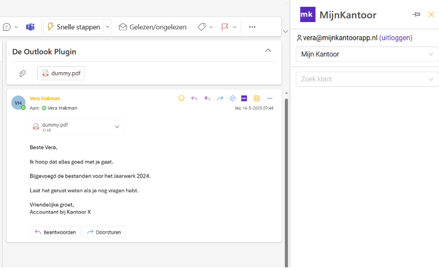Open the Mijn Kantoor dropdown
The height and width of the screenshot is (271, 439).
tap(367, 54)
